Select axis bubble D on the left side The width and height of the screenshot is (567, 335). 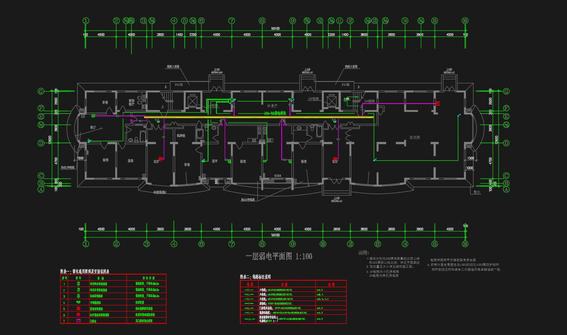[x=41, y=143]
